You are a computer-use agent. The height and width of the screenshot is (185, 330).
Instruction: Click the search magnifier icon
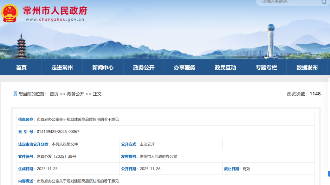coord(324,2)
